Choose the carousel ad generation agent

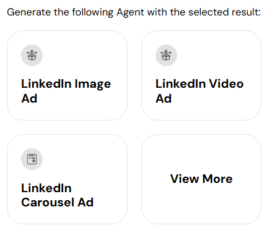coord(67,179)
